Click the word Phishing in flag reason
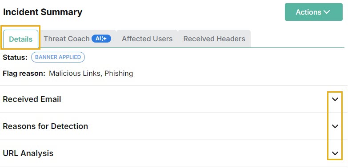The height and width of the screenshot is (168, 348). click(119, 73)
